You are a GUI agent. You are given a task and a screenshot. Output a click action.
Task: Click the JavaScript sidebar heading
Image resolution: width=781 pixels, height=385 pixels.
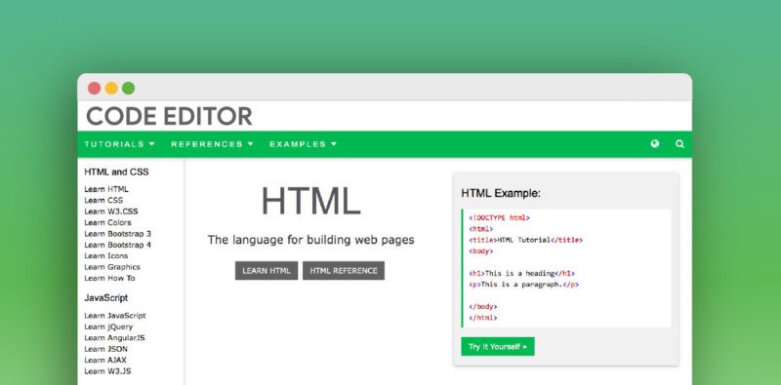click(106, 298)
